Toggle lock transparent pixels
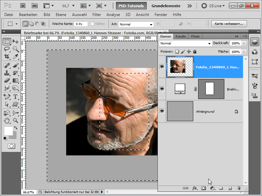Viewport: 262px width, 196px height. [x=177, y=52]
